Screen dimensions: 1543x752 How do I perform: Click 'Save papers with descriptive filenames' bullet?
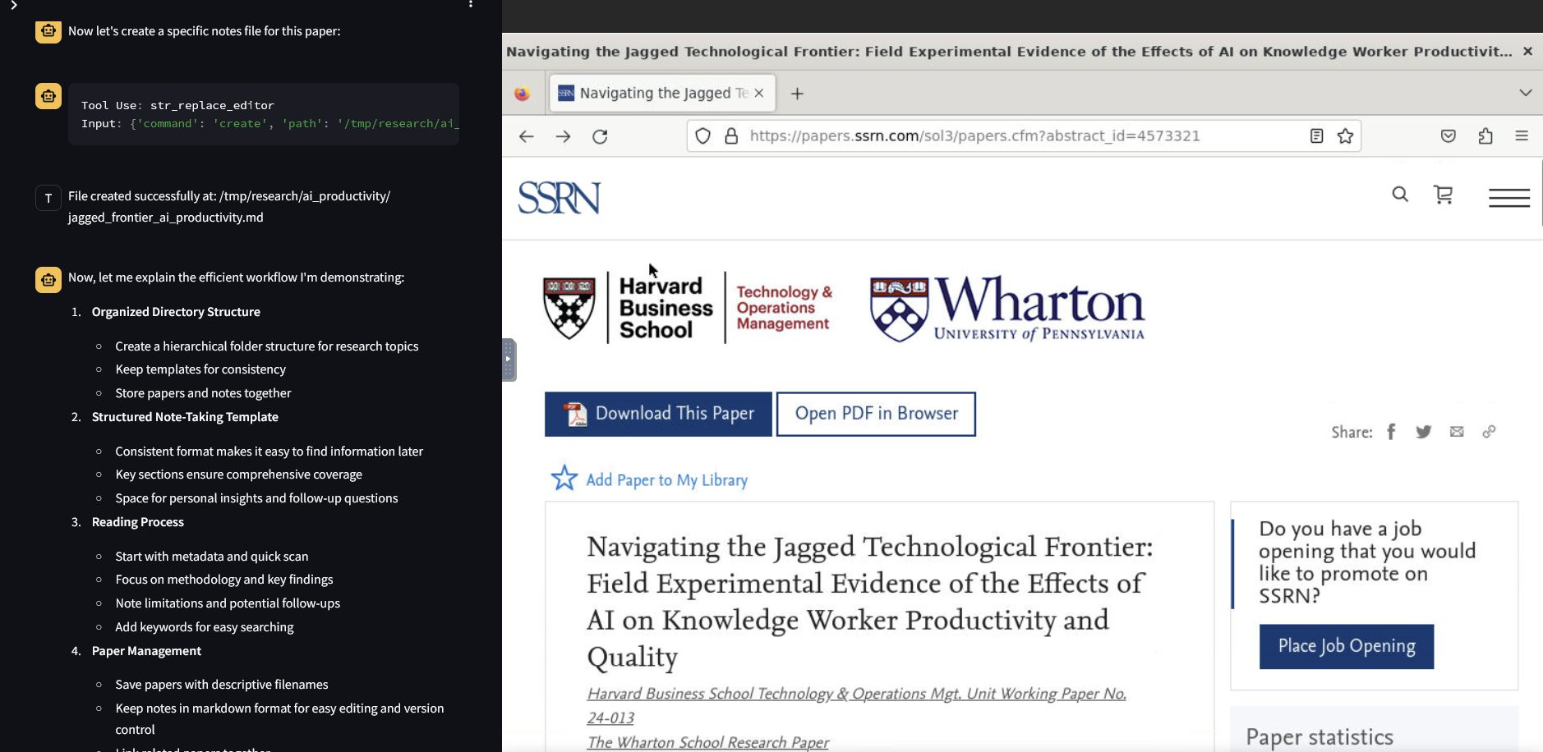(x=222, y=685)
